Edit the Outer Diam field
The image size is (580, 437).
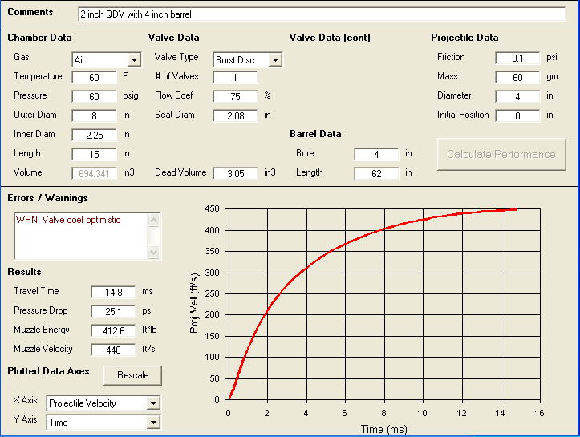pyautogui.click(x=95, y=115)
